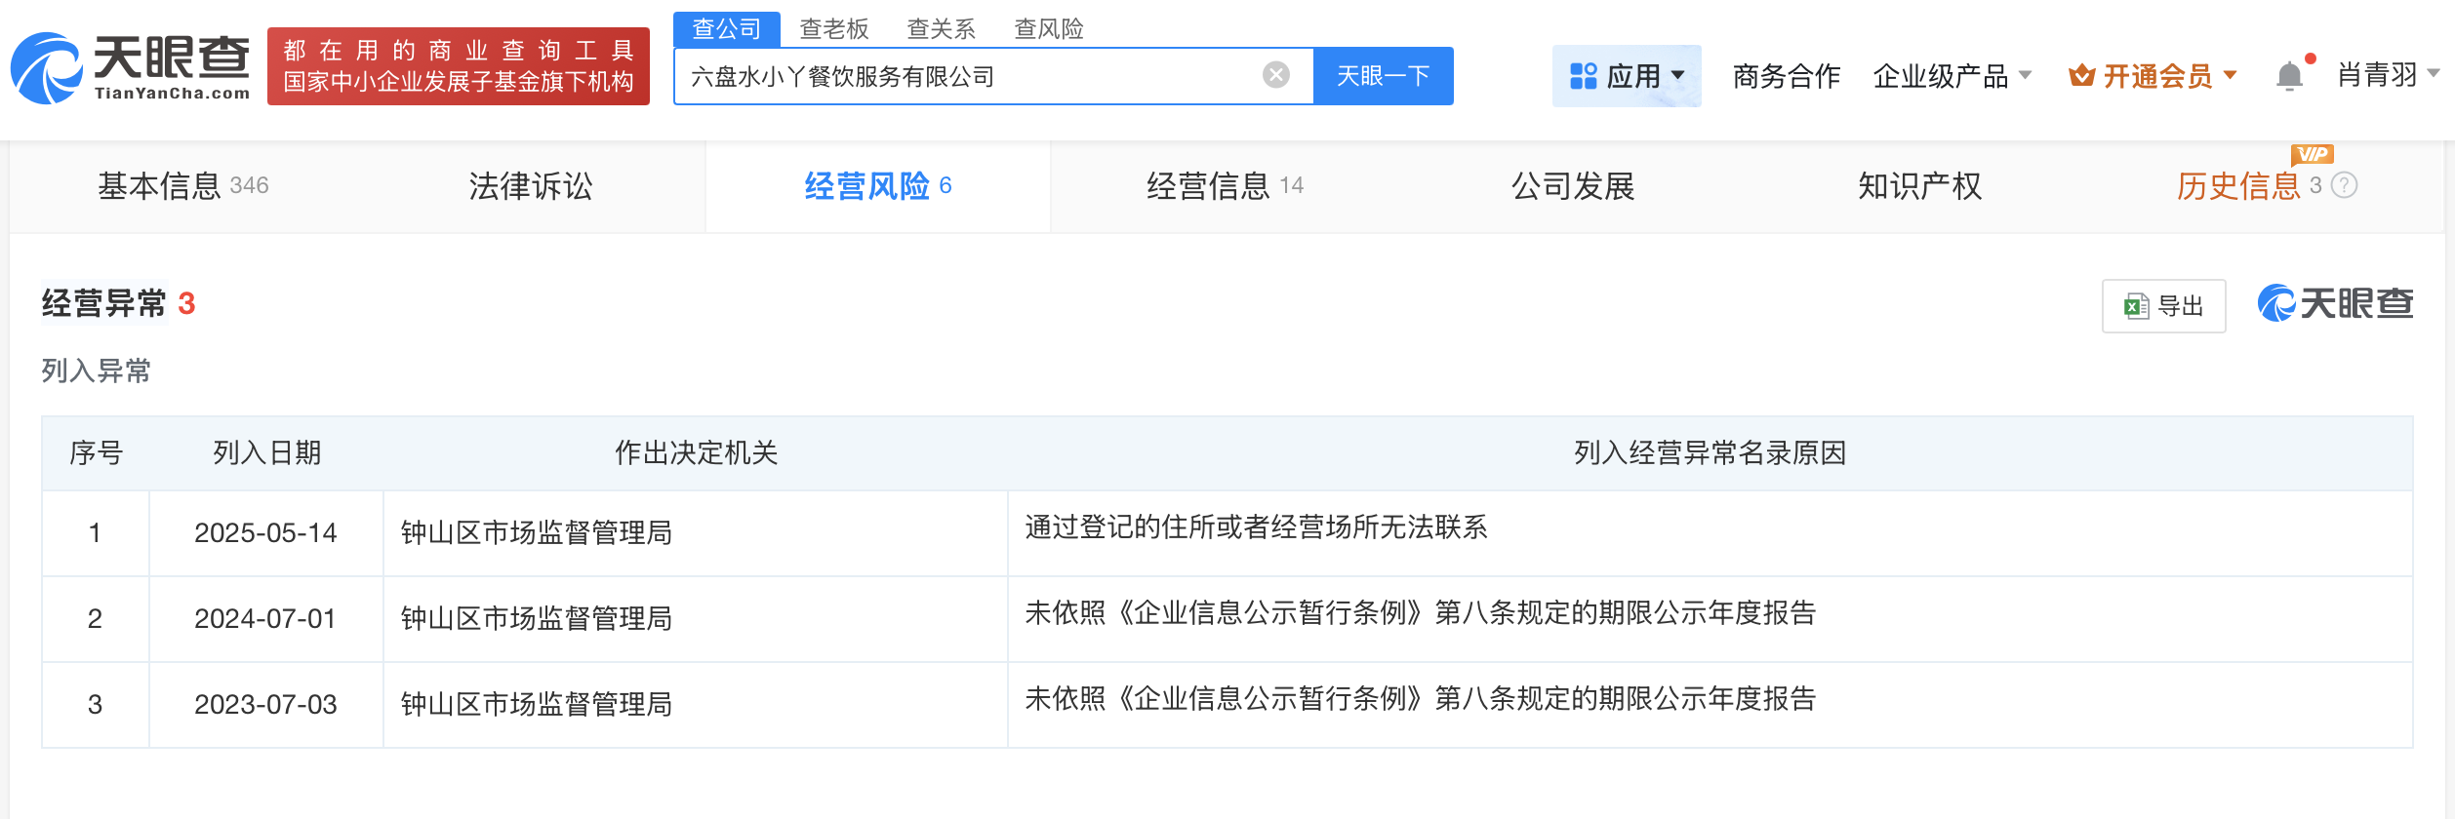Click 钟山区市场监督管理局 in the 2024-07-01 row

(537, 618)
